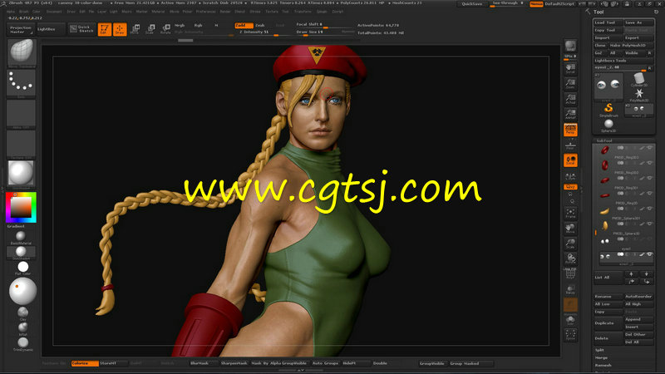Image resolution: width=665 pixels, height=374 pixels.
Task: Click the Duplicate subtool button
Action: point(608,323)
